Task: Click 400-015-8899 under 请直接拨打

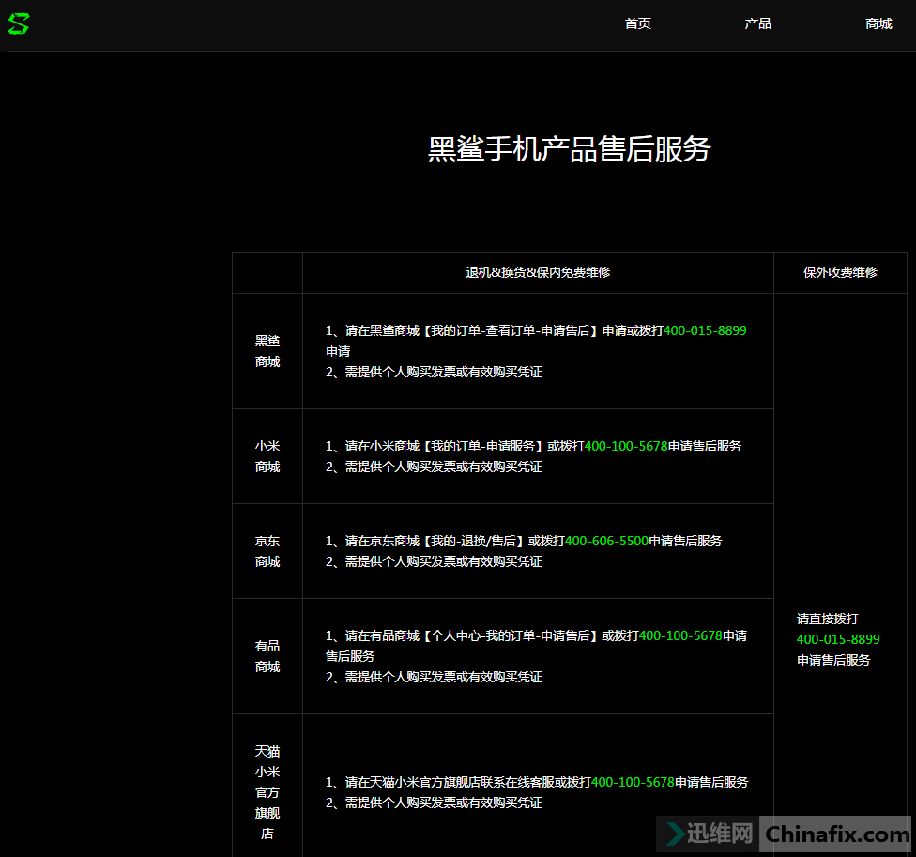Action: 838,639
